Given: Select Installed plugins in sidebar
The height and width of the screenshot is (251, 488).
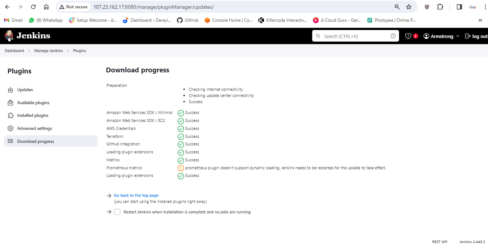Looking at the screenshot, I should click(33, 115).
